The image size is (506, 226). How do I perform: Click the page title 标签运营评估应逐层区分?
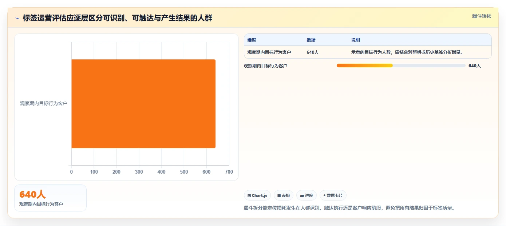point(117,18)
